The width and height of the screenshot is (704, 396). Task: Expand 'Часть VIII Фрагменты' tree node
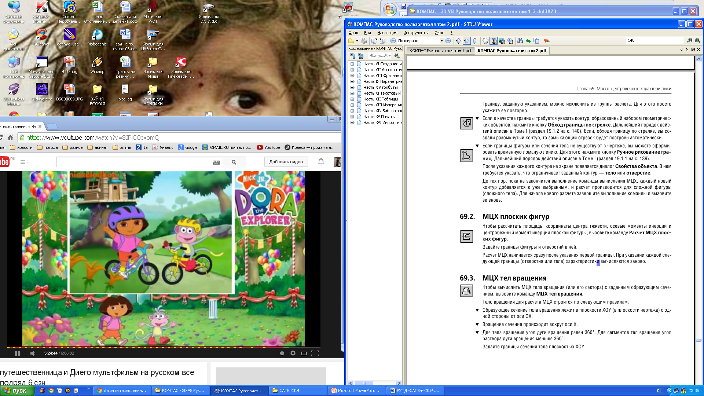[x=352, y=76]
